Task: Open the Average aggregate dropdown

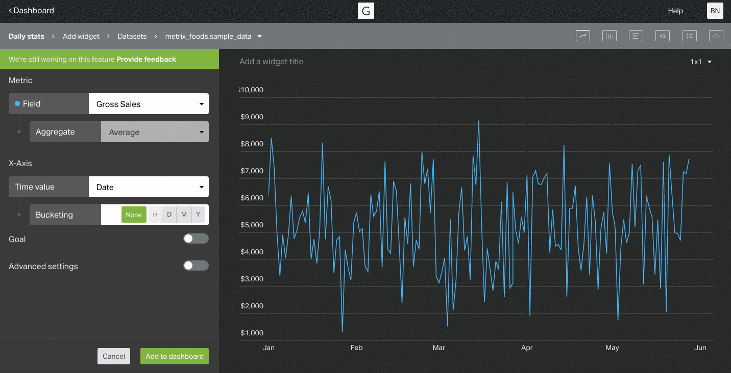Action: [x=155, y=131]
